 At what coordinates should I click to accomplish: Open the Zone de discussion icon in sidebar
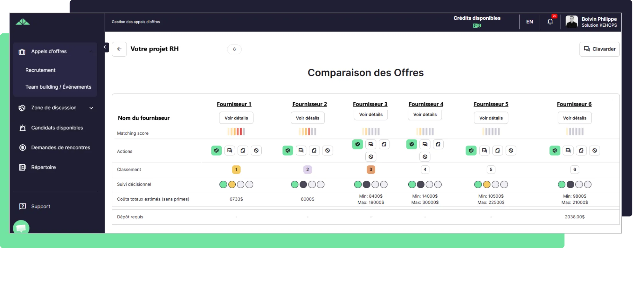click(22, 108)
